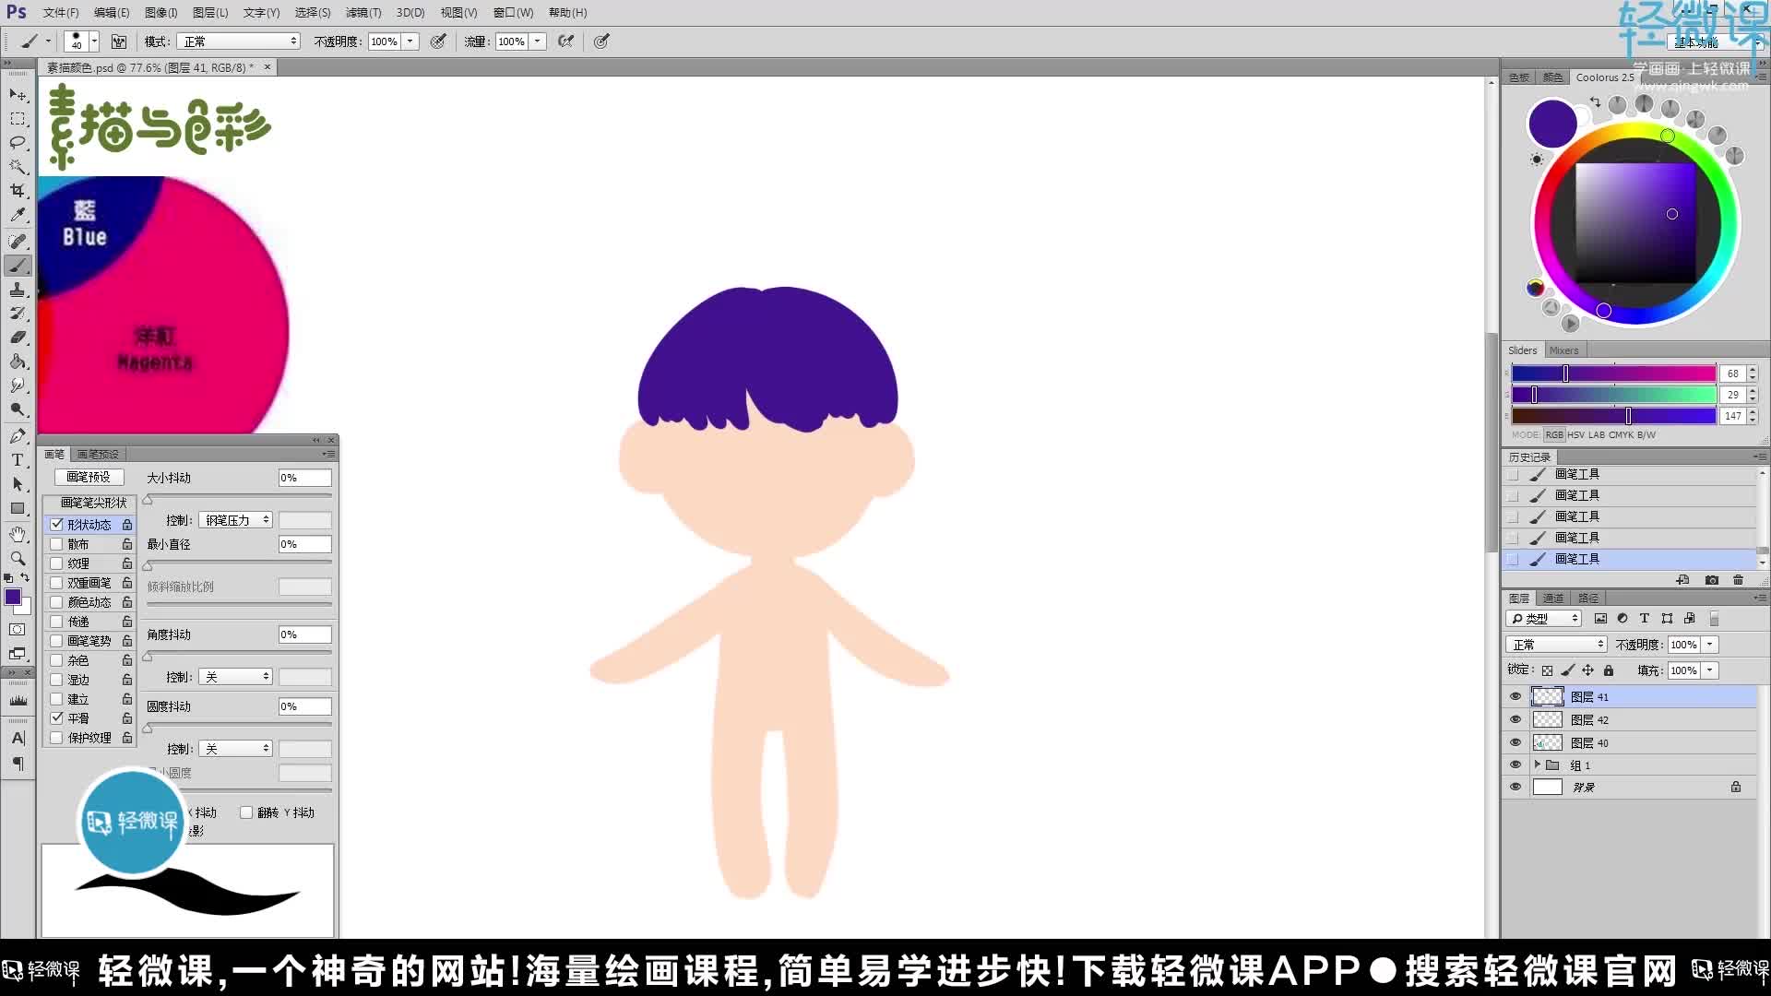This screenshot has height=996, width=1771.
Task: Enable the 散布 brush option
Action: (x=56, y=543)
